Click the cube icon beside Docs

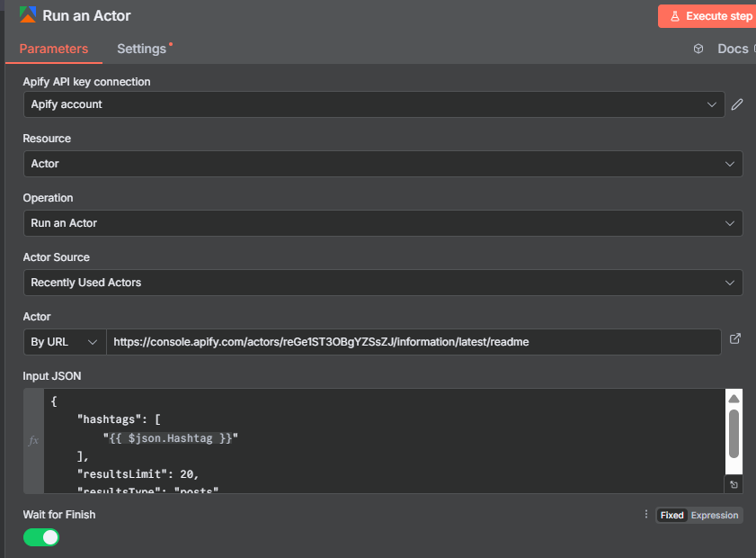pyautogui.click(x=698, y=49)
